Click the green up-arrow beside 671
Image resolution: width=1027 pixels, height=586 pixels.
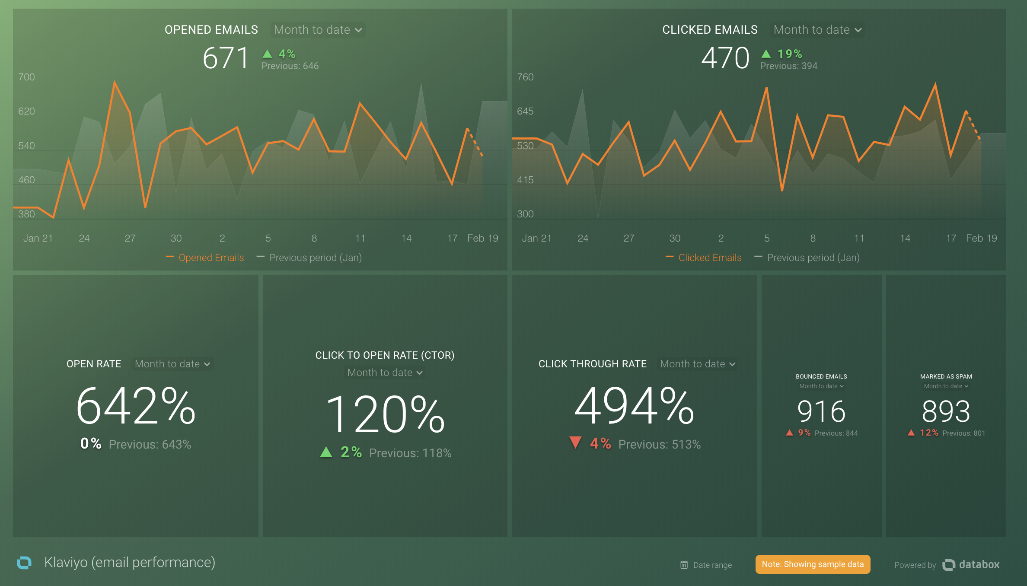[268, 54]
